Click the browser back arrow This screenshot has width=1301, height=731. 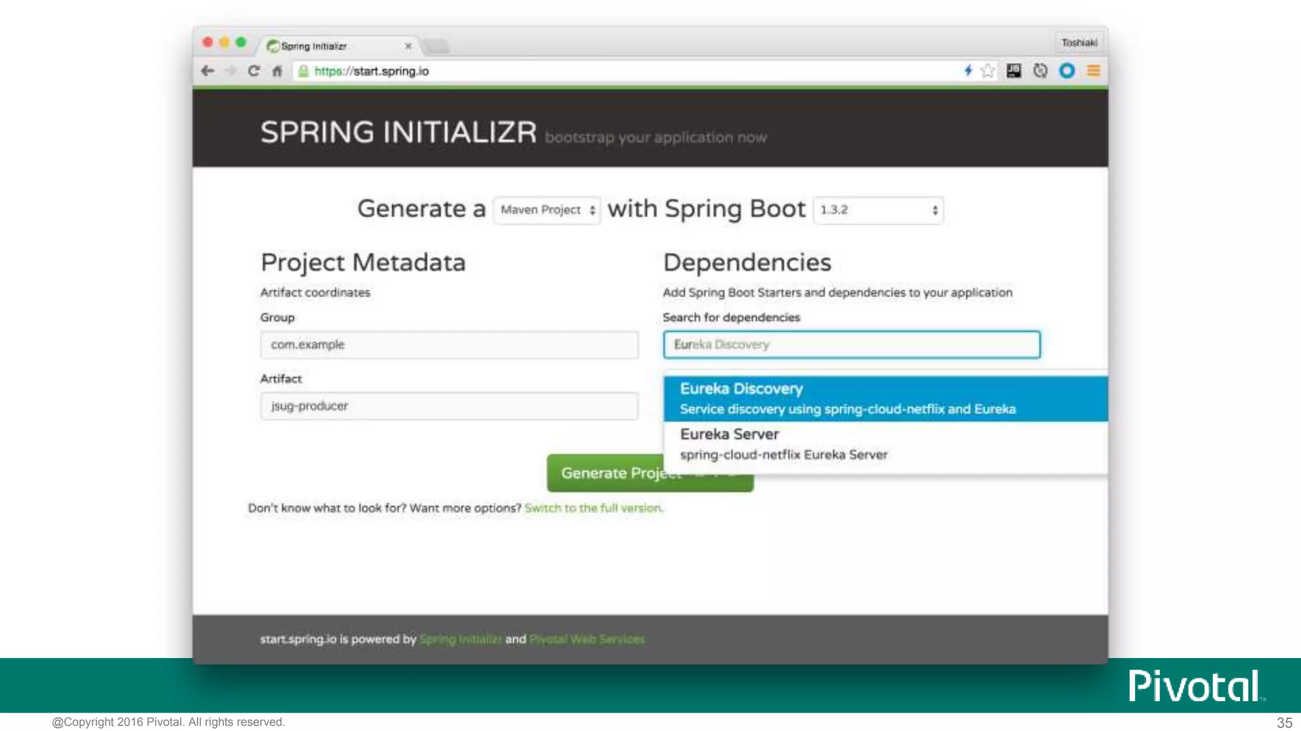coord(208,71)
